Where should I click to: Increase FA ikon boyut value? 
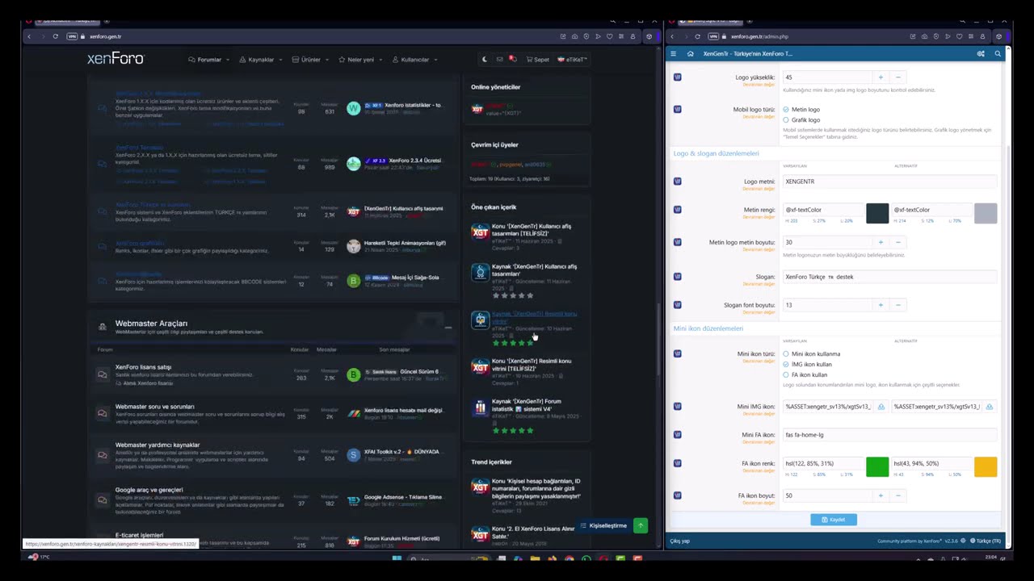pos(881,495)
